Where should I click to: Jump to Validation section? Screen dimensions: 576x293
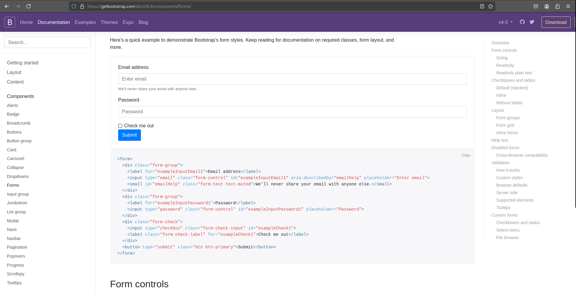coord(500,163)
